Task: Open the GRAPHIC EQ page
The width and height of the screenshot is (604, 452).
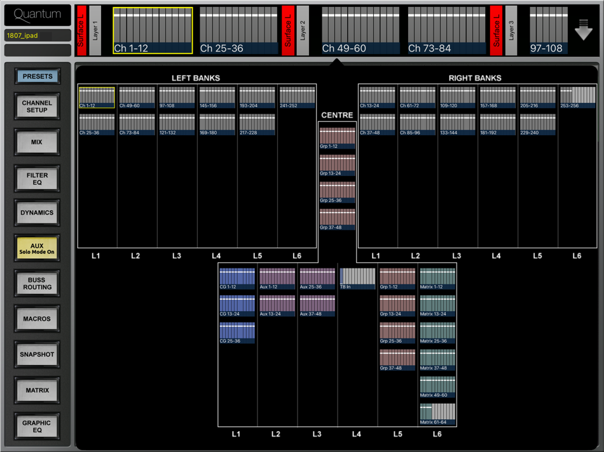Action: [37, 426]
